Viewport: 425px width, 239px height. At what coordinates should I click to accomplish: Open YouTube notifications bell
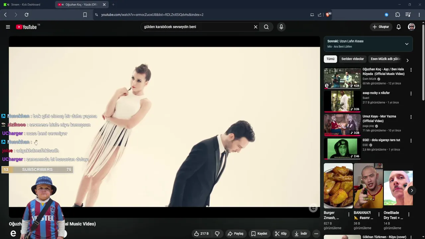(x=398, y=27)
